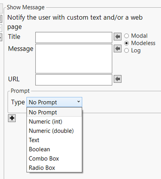Click the arrow icon beside Message box

pyautogui.click(x=118, y=48)
